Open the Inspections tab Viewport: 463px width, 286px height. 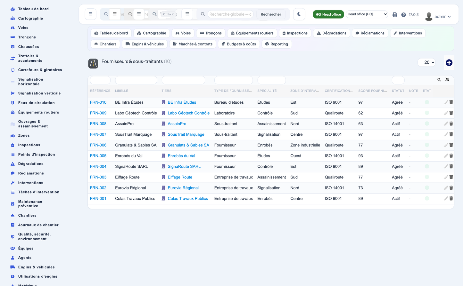295,33
